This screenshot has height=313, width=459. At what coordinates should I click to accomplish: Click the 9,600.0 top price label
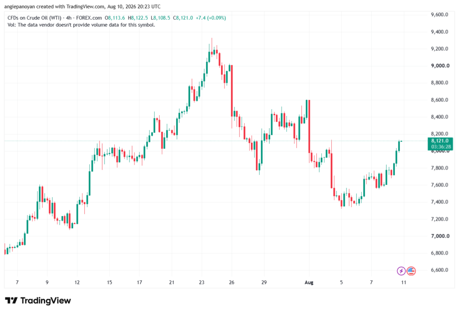439,15
